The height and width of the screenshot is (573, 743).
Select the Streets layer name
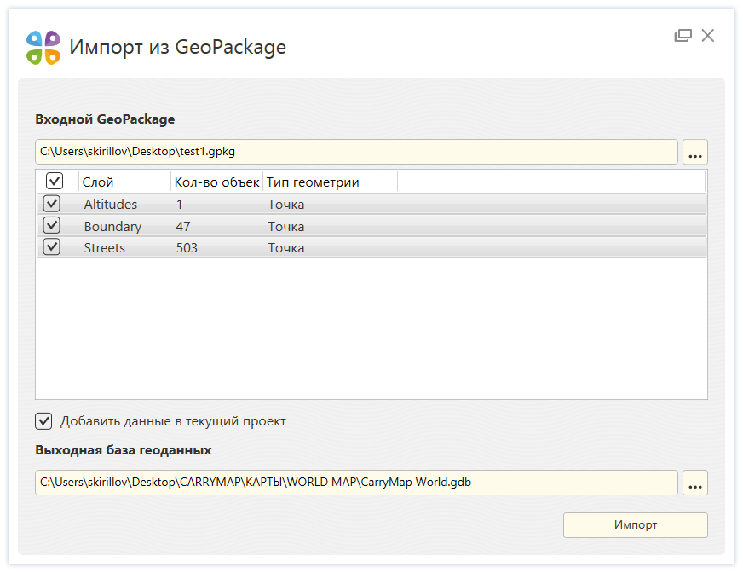[104, 248]
